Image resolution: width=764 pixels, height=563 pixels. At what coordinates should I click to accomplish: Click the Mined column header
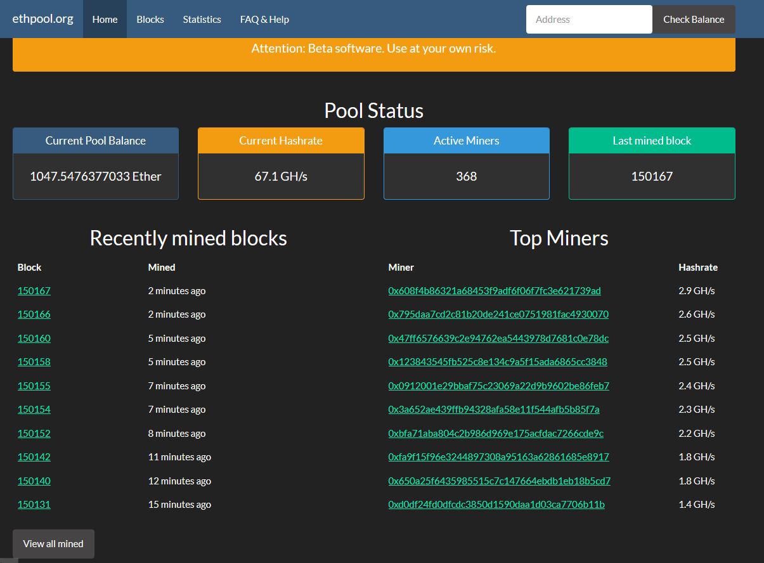coord(162,268)
